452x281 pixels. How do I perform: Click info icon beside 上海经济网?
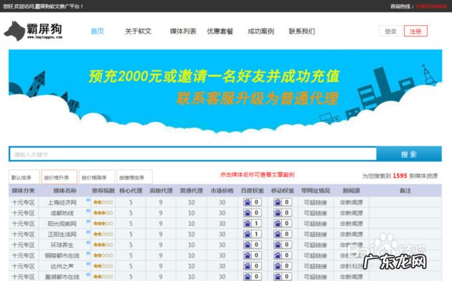(x=88, y=200)
